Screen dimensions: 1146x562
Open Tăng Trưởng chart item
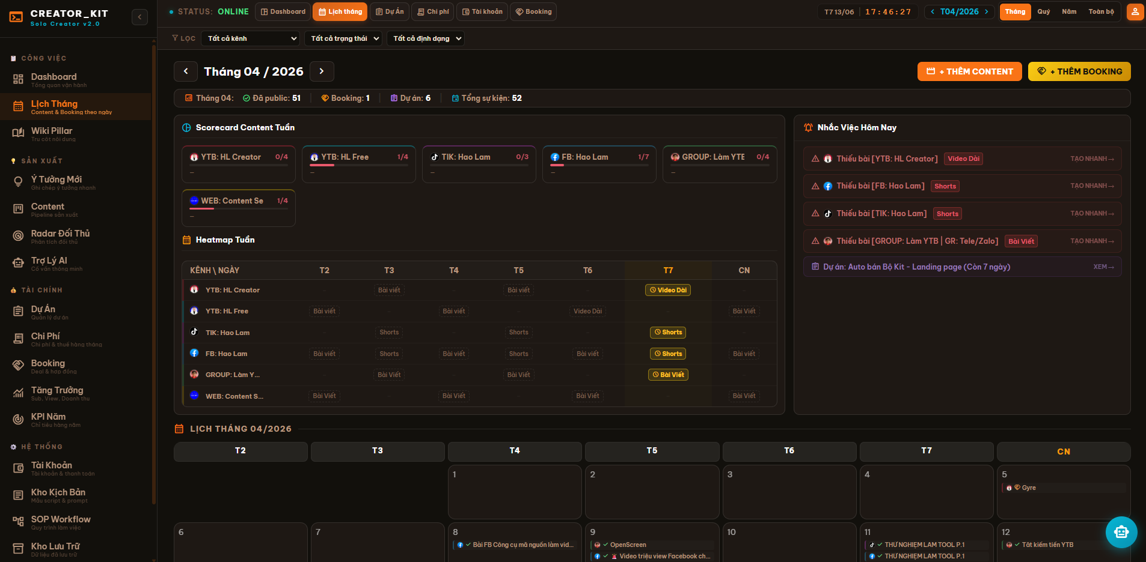76,393
